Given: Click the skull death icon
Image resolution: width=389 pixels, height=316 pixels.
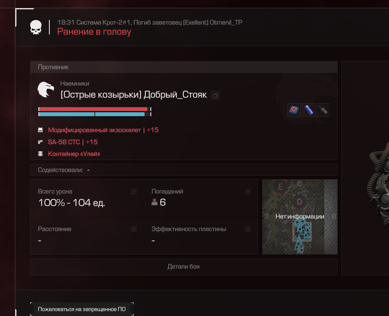Looking at the screenshot, I should [x=36, y=27].
